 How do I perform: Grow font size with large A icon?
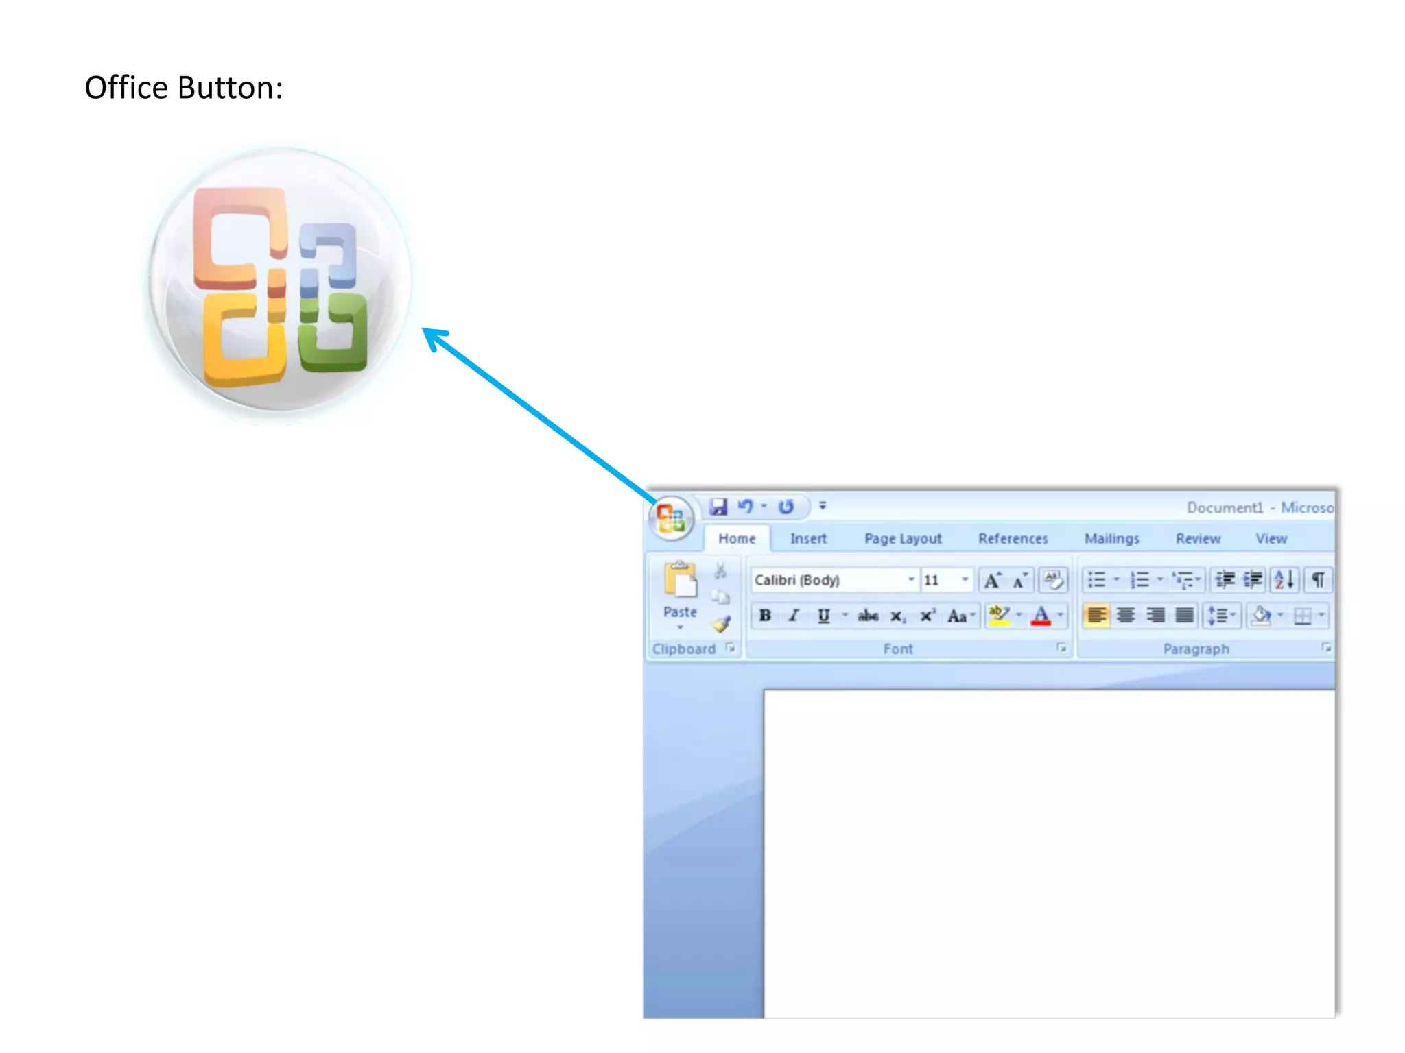click(x=992, y=581)
